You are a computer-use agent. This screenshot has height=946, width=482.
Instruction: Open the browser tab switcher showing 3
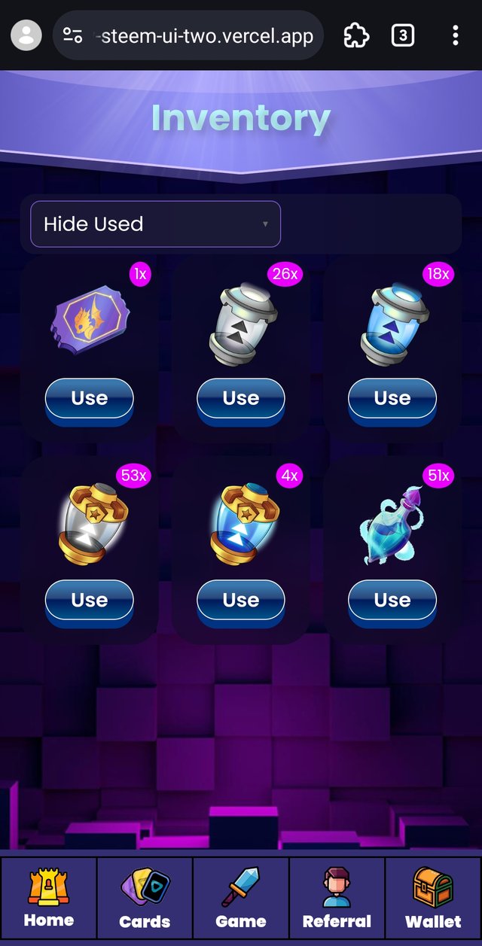(403, 35)
